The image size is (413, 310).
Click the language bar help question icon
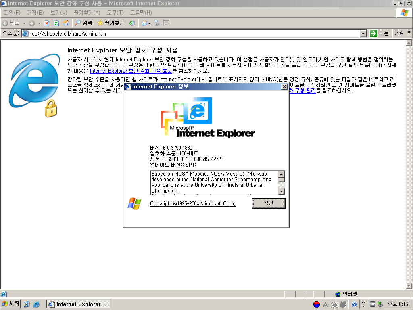(x=354, y=304)
